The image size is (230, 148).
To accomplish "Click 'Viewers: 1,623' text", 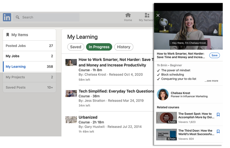I will point(187,122).
